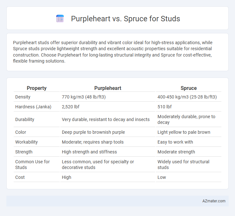Select the Workability row label

(x=26, y=142)
